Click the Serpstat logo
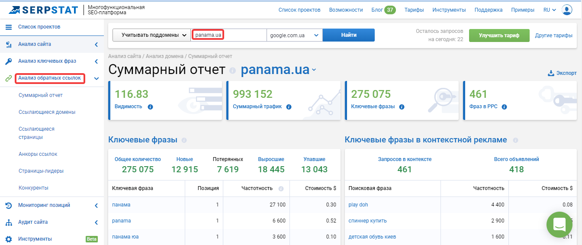This screenshot has width=582, height=245. tap(43, 10)
